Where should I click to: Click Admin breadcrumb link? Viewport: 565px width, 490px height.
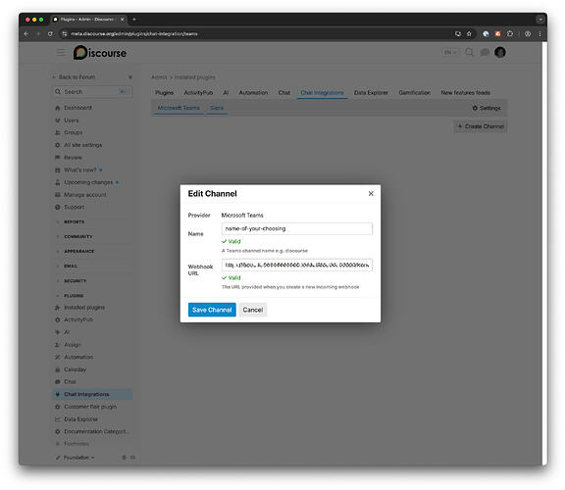click(159, 77)
